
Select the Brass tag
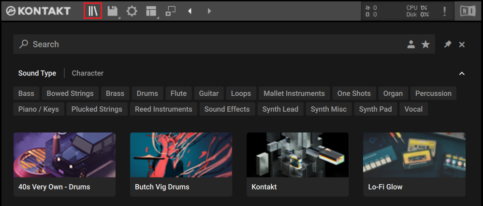(115, 93)
